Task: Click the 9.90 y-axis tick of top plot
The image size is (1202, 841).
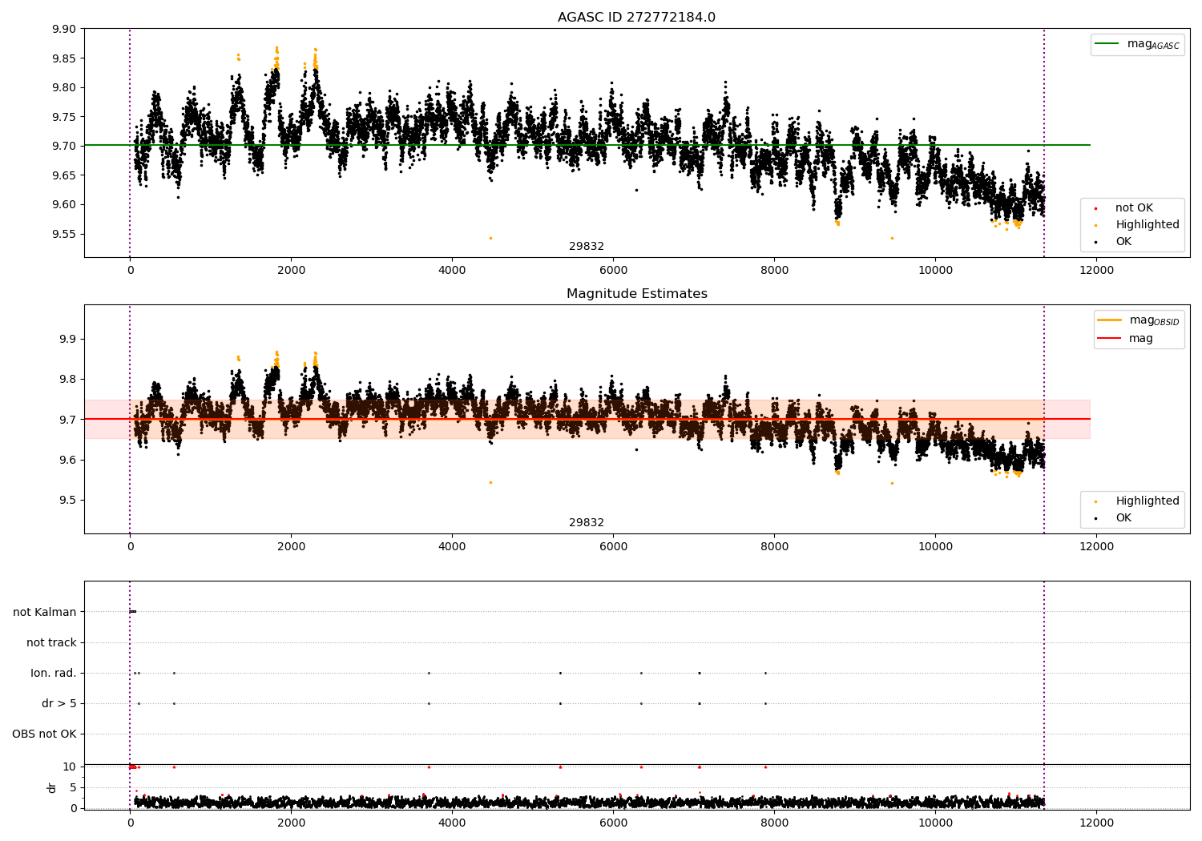Action: click(x=63, y=30)
